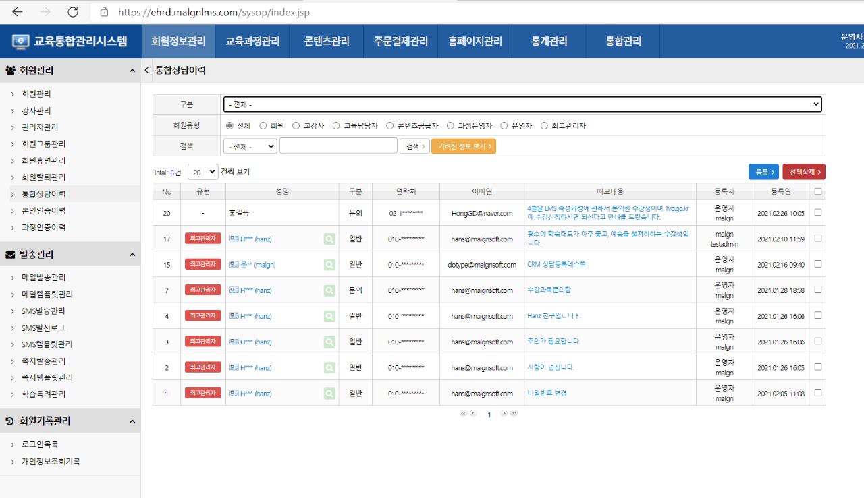Click the magnifier icon in row No 1
Image resolution: width=864 pixels, height=498 pixels.
point(329,393)
